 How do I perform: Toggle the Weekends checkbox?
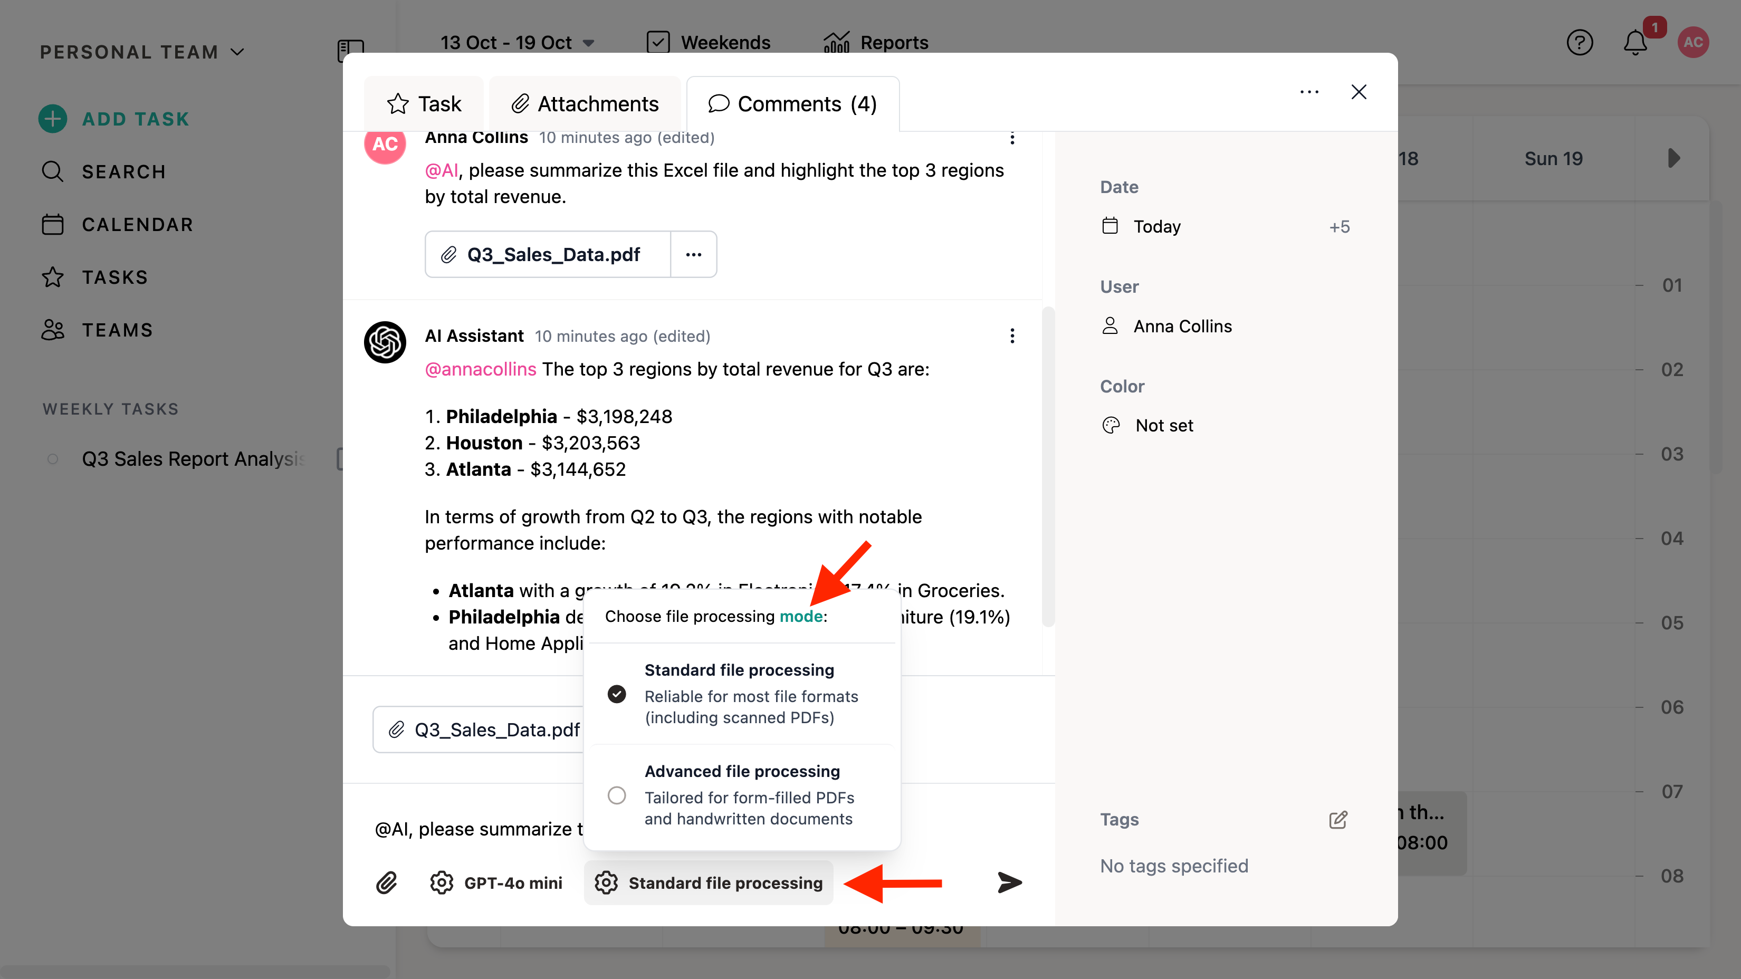(x=658, y=43)
